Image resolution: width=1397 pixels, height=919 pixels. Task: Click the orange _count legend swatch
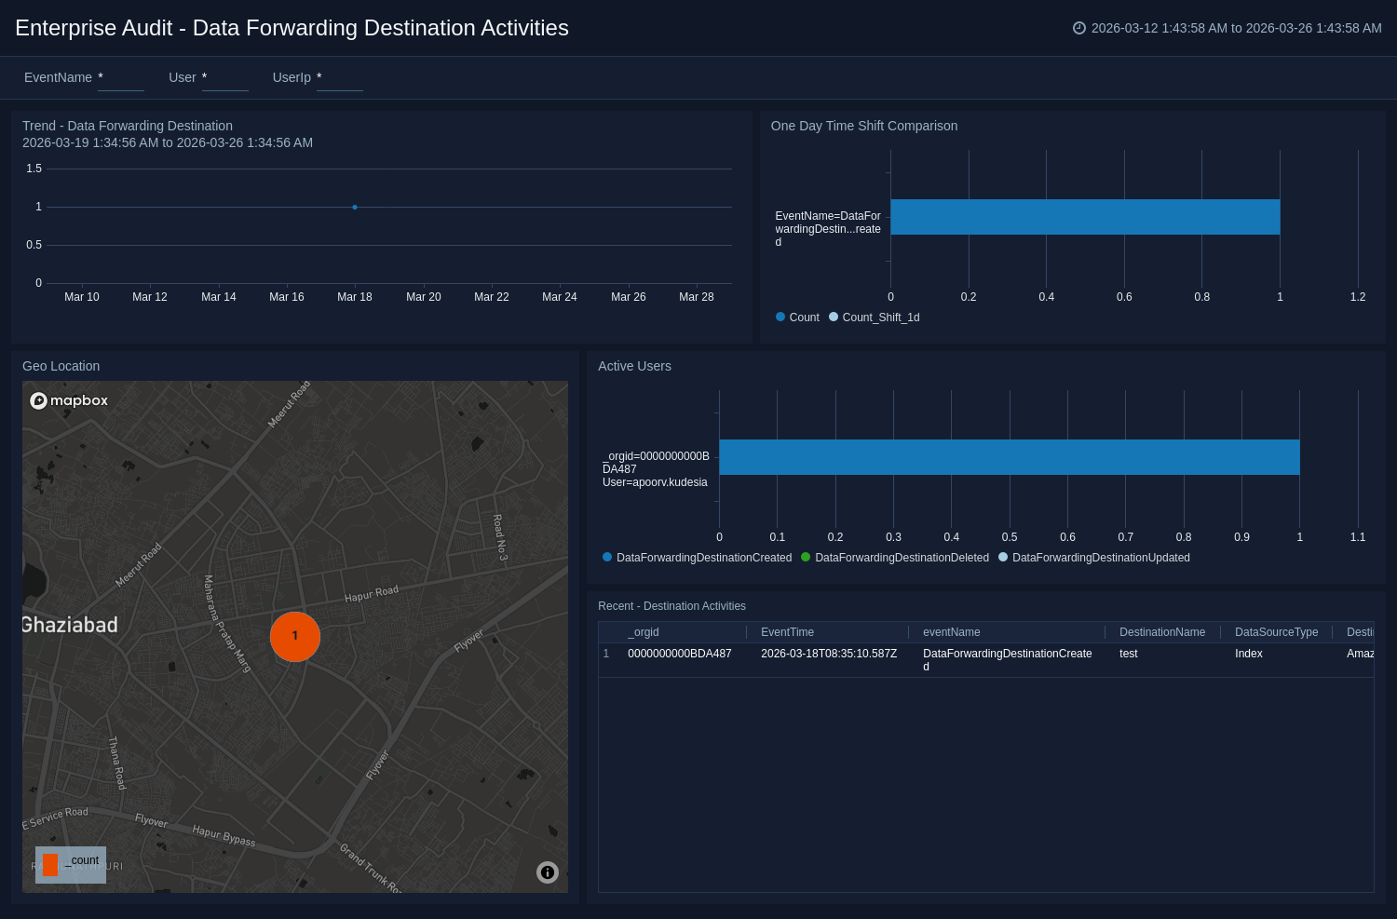point(50,865)
